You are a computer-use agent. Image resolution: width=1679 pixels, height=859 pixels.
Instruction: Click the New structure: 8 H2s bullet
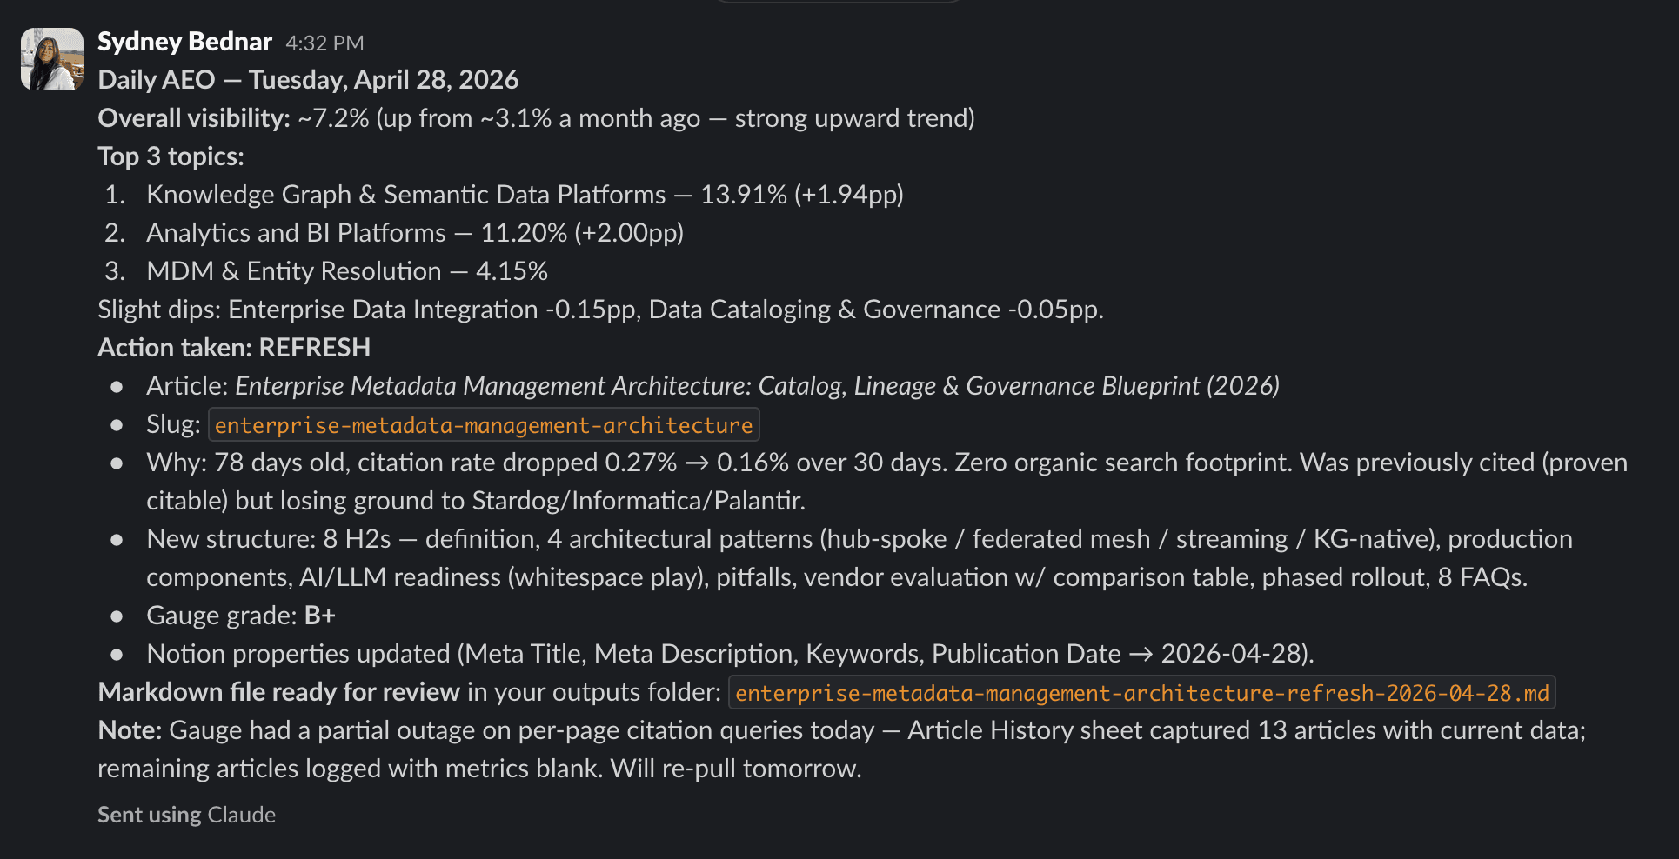860,558
